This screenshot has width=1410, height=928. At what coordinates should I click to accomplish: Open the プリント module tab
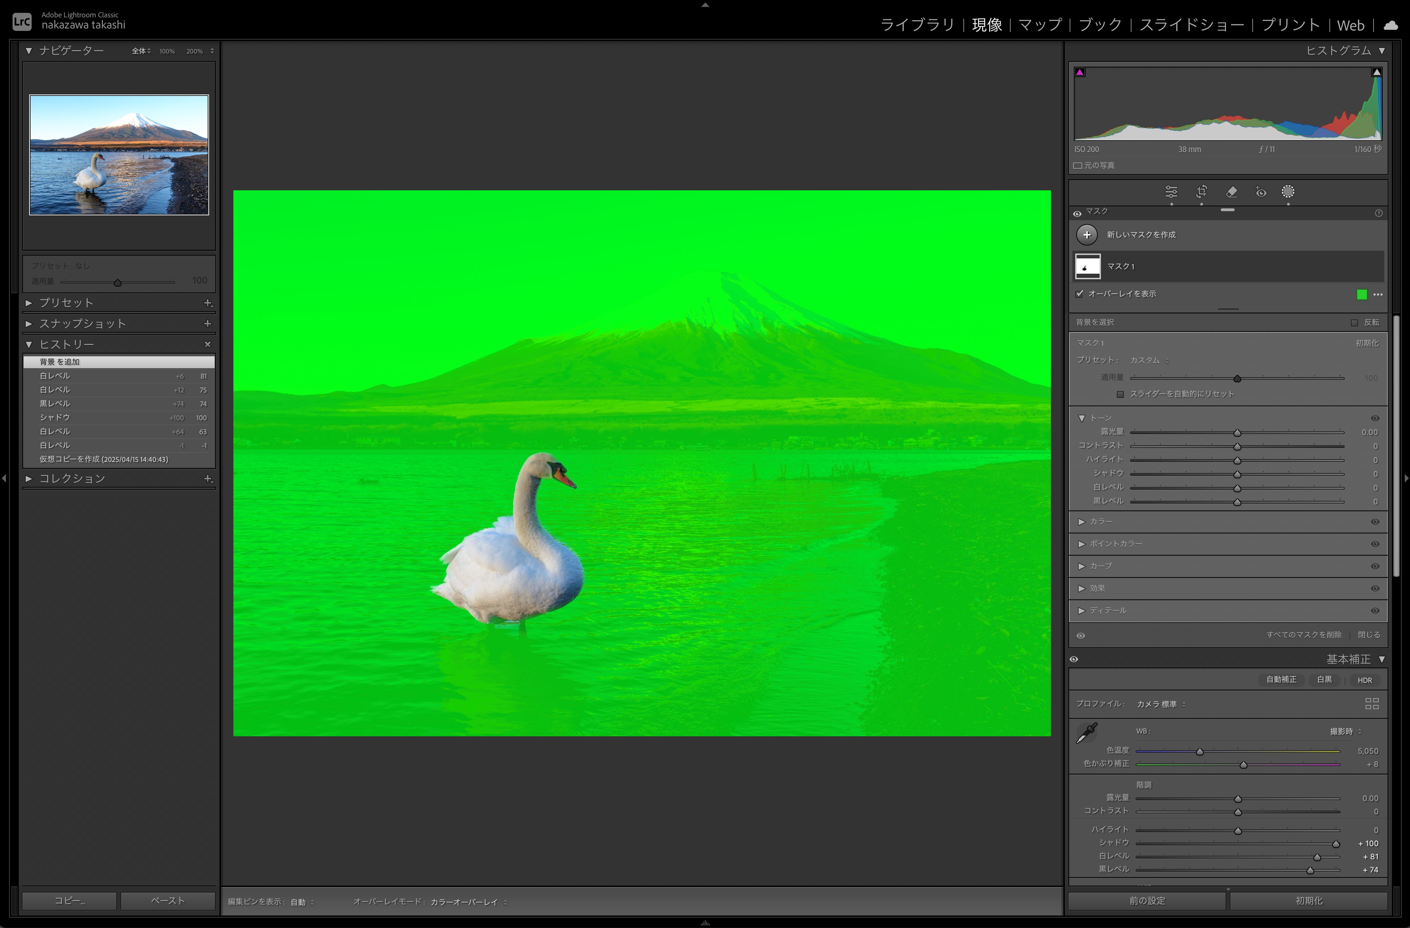pos(1290,25)
